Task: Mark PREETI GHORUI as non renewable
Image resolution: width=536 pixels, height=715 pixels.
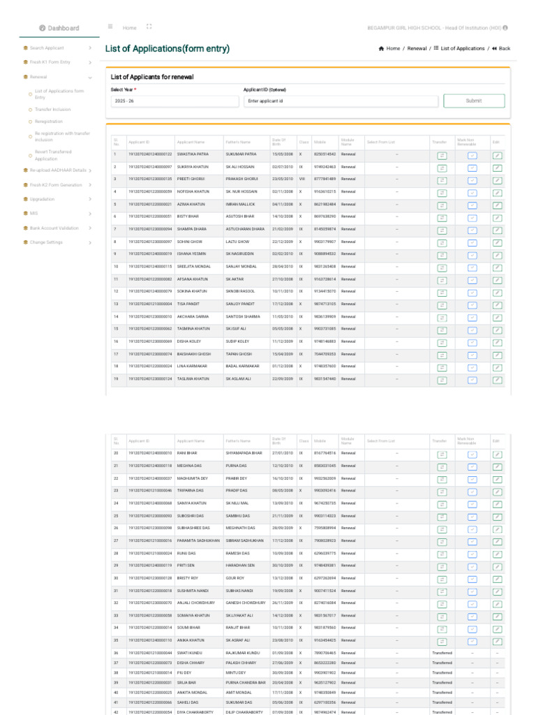Action: pyautogui.click(x=472, y=181)
